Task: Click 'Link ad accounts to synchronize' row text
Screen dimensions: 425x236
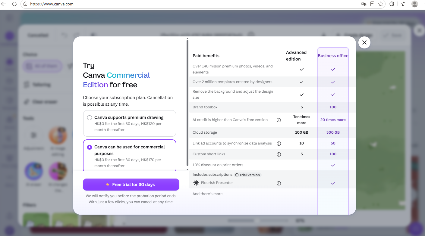Action: tap(232, 143)
